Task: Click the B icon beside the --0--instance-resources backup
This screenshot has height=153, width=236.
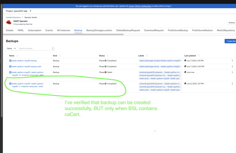Action: [x=11, y=72]
